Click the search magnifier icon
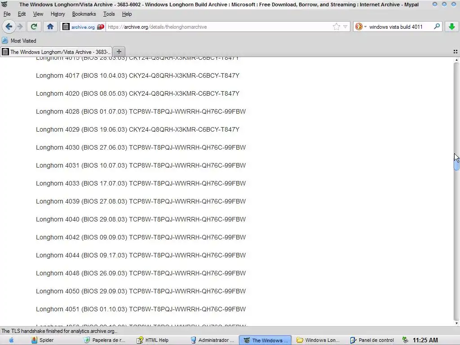460x345 pixels. tap(437, 27)
